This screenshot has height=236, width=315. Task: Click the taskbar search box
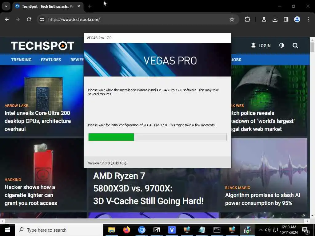59,230
